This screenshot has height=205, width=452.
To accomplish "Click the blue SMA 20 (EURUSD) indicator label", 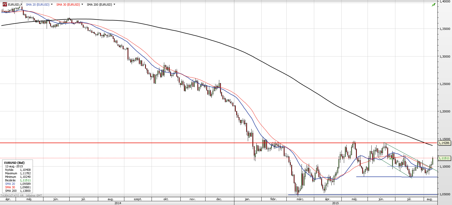I will pyautogui.click(x=37, y=5).
